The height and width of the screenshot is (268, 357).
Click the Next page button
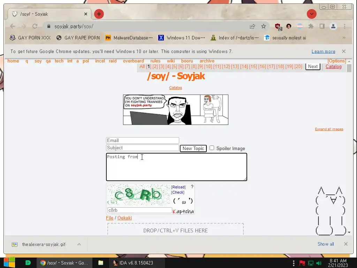[313, 67]
